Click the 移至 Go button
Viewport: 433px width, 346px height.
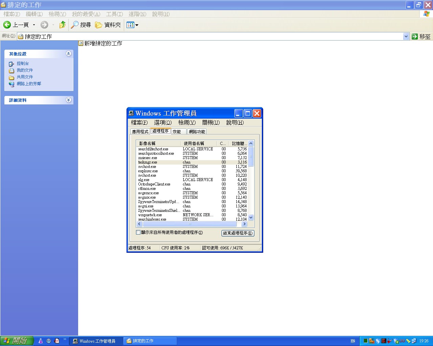tap(421, 36)
